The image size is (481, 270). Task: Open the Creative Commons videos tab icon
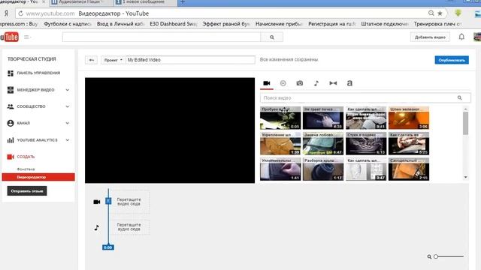(283, 83)
